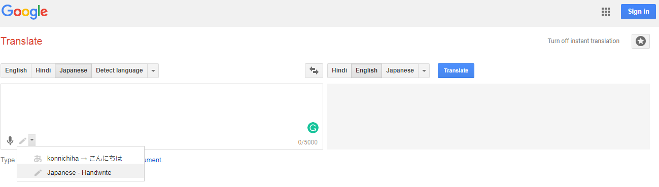Click into the source text box
This screenshot has width=659, height=187.
pyautogui.click(x=161, y=117)
